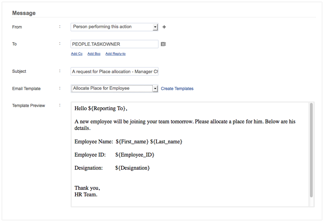Click 'HR Team.' signature in preview

86,194
